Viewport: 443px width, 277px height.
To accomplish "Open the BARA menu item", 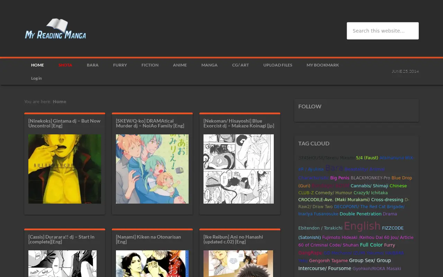I will pos(93,65).
